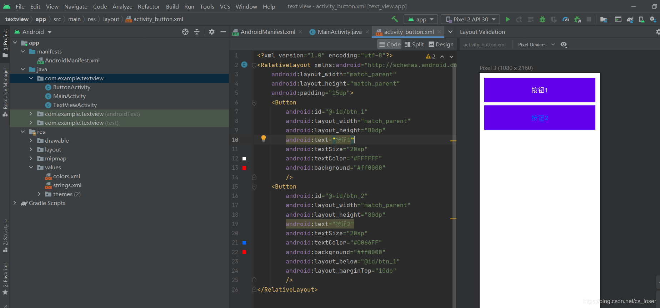
Task: Select ButtonActivity in the project tree
Action: click(x=71, y=87)
